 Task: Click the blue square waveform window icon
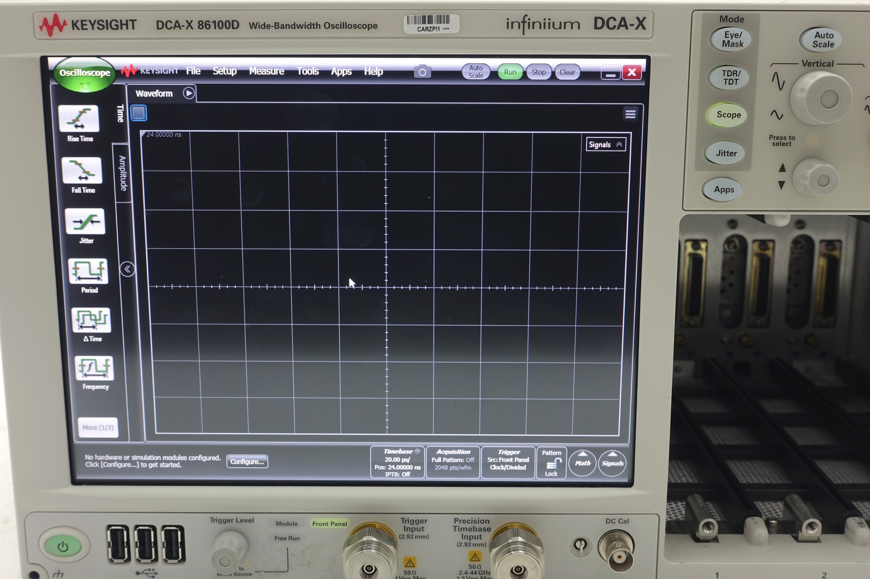tap(139, 113)
